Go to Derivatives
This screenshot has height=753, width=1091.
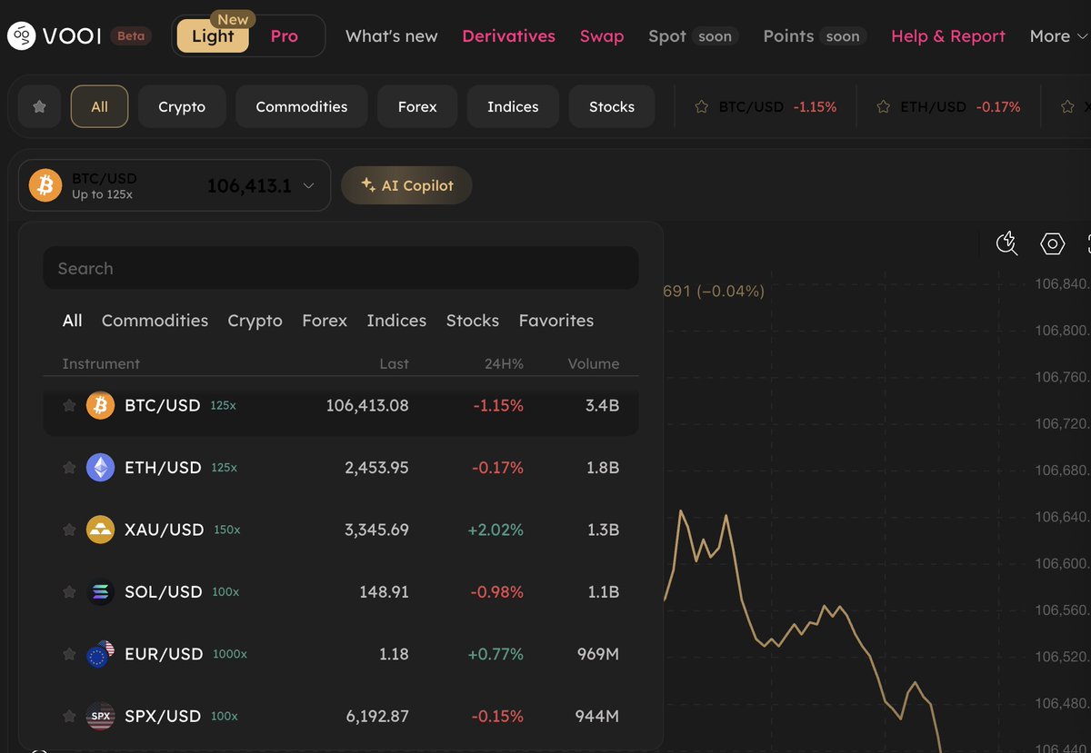509,36
